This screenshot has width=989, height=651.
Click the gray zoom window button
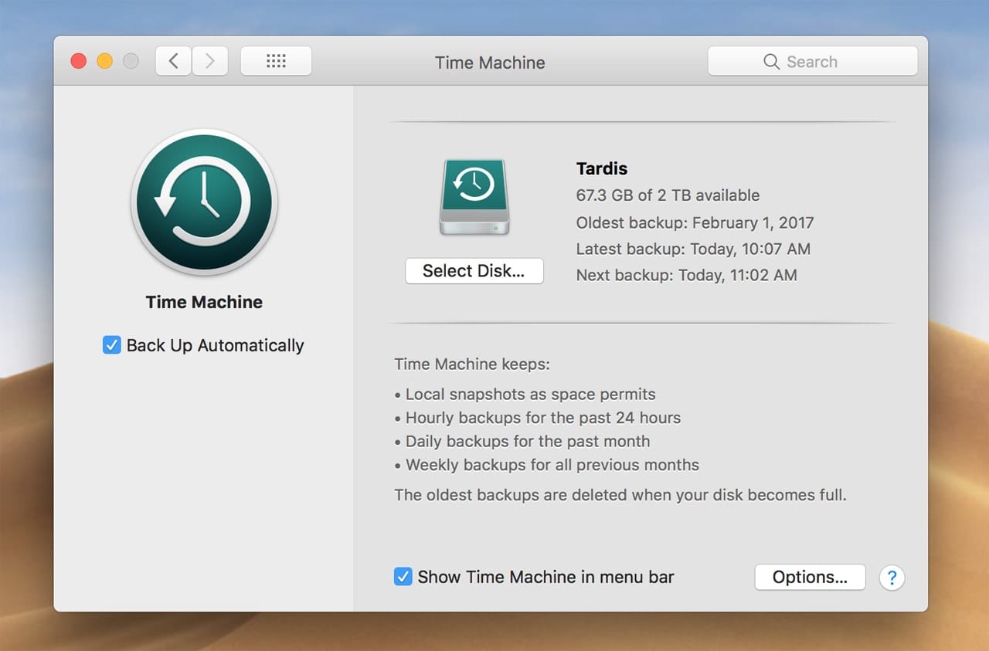coord(131,61)
